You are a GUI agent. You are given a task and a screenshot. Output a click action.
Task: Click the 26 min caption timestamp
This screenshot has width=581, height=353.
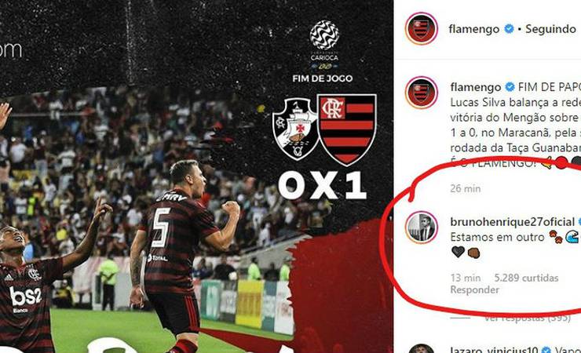point(466,189)
